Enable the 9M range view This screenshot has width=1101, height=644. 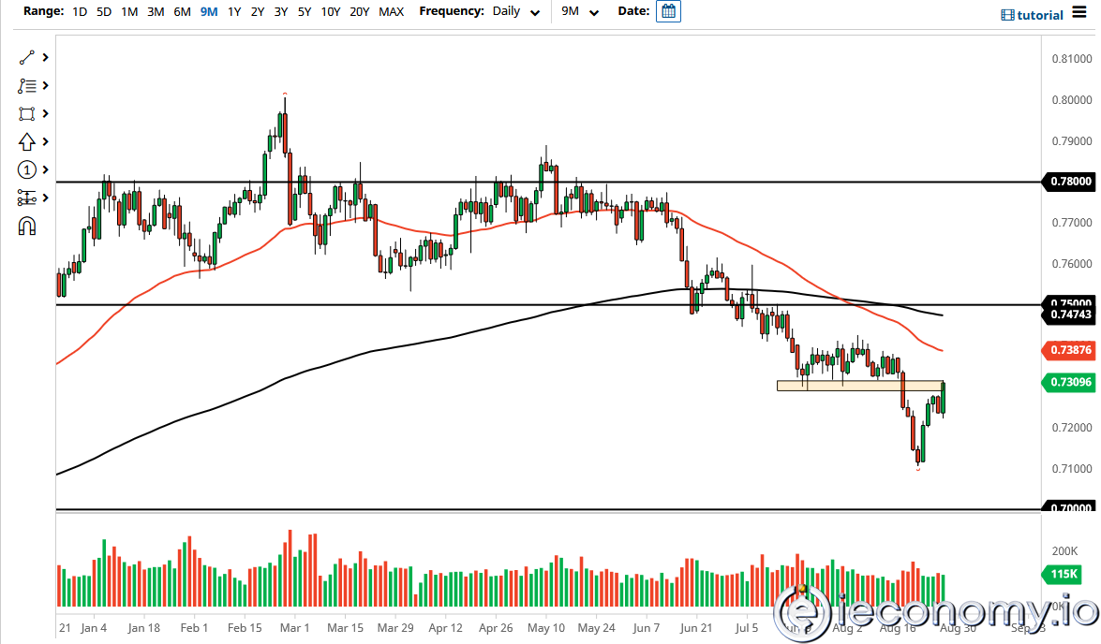coord(208,12)
